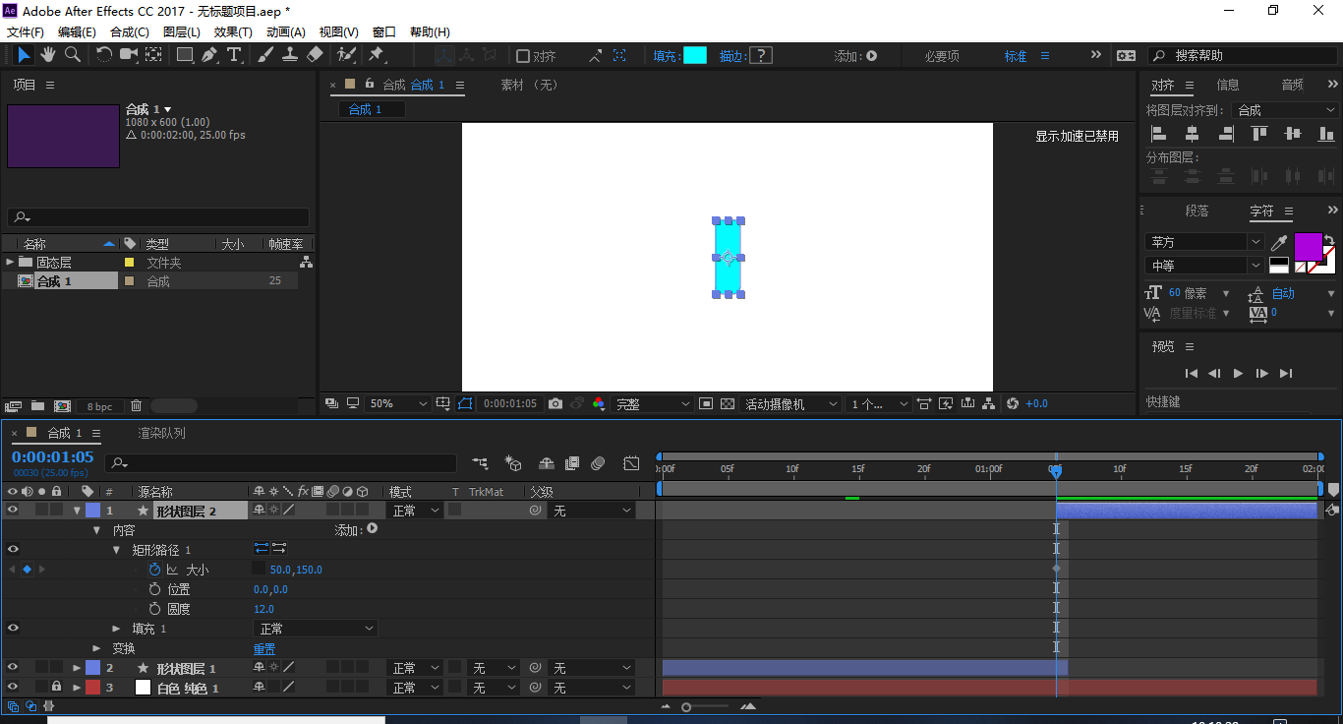Expand the 固态层 folder in Project
Image resolution: width=1343 pixels, height=724 pixels.
click(10, 262)
